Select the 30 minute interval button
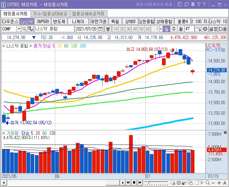 point(128,29)
